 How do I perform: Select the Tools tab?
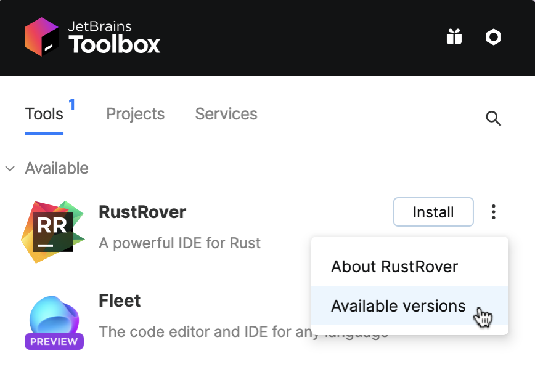click(44, 114)
